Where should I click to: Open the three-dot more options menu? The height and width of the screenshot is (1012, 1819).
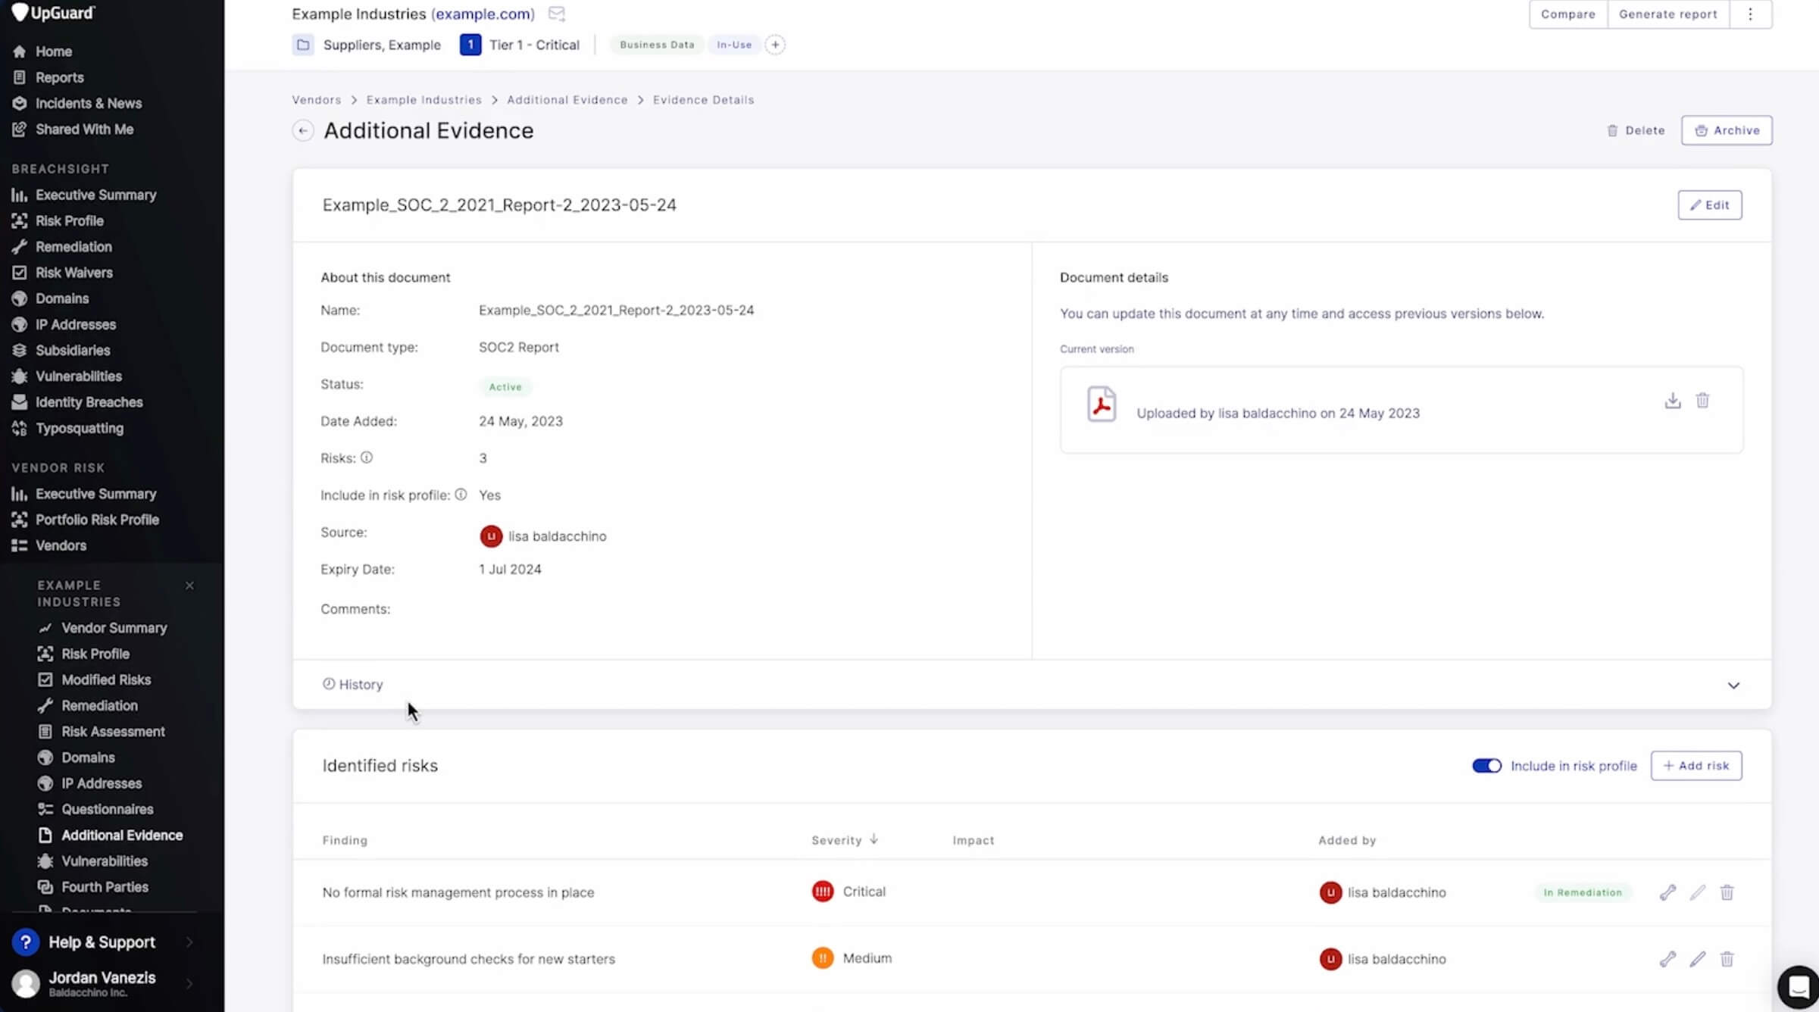point(1750,14)
